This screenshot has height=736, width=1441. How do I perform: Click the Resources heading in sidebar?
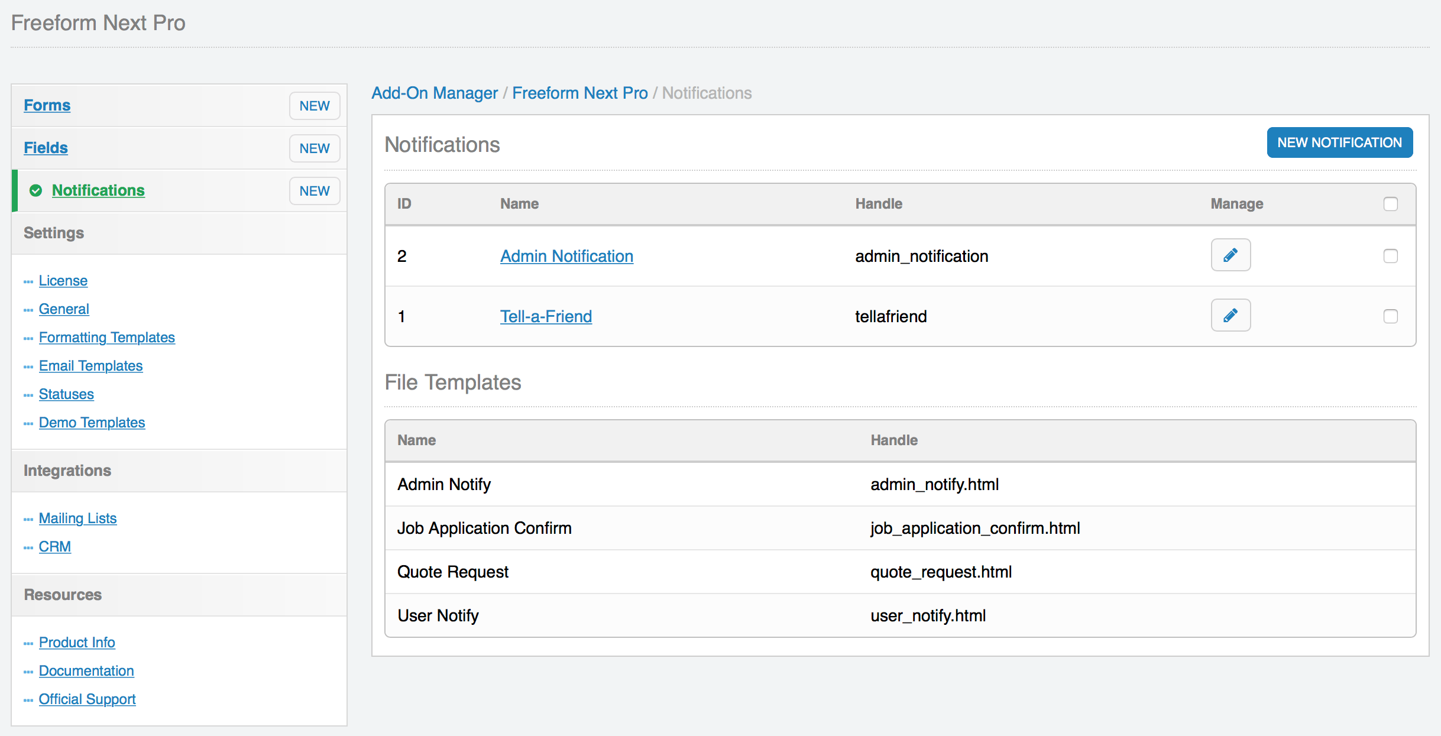coord(63,595)
